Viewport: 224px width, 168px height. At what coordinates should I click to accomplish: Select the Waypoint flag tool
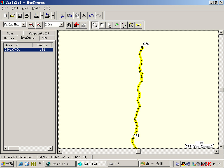(x=117, y=25)
